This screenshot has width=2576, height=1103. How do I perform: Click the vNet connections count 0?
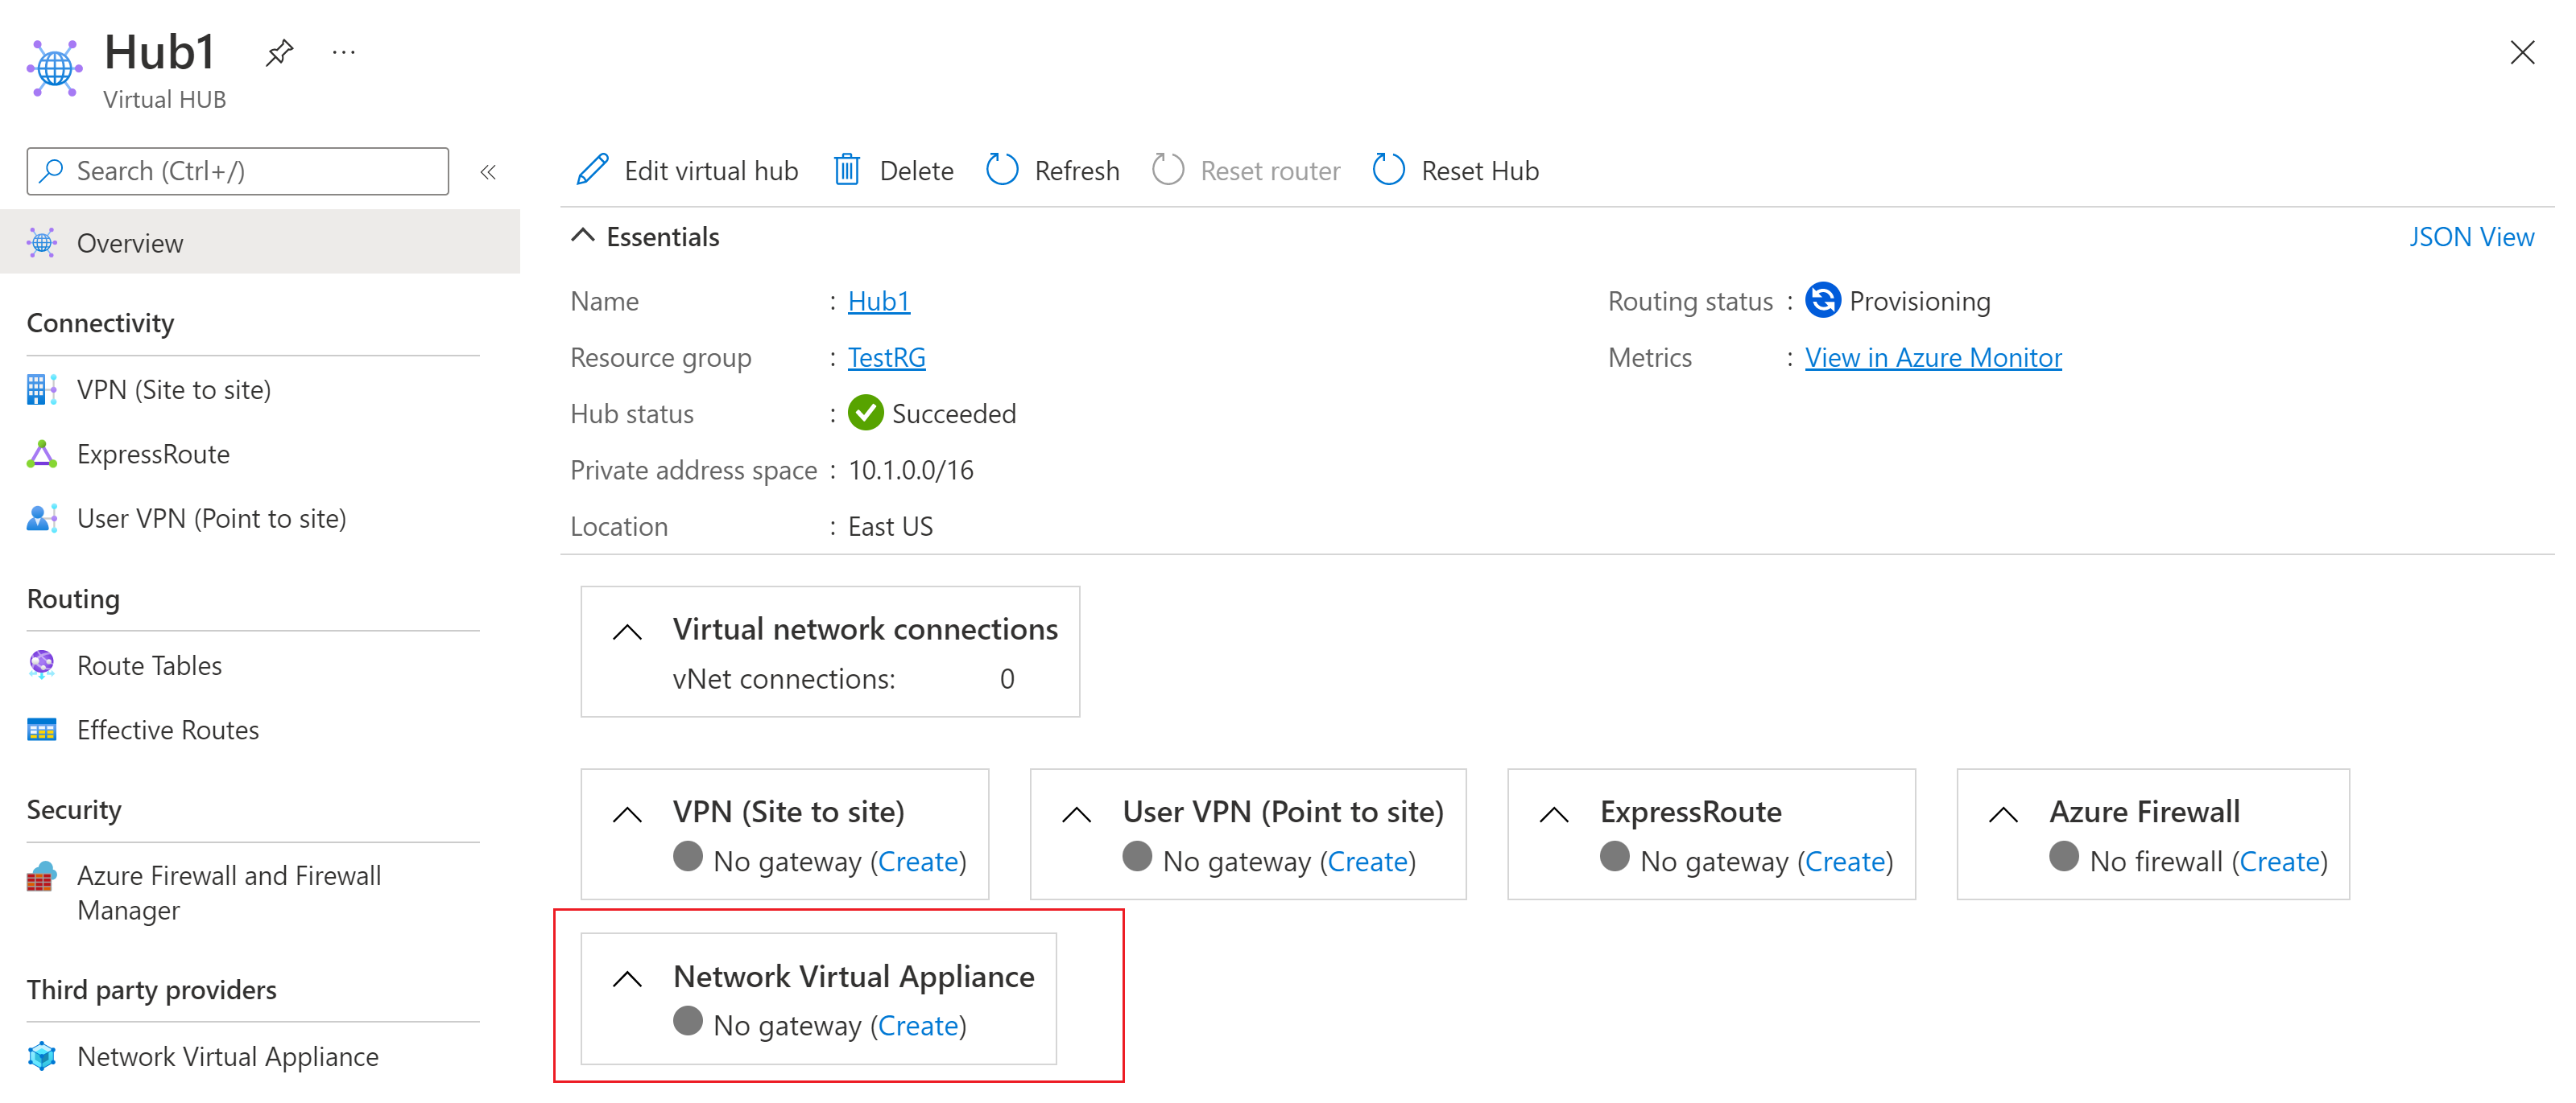[1007, 679]
